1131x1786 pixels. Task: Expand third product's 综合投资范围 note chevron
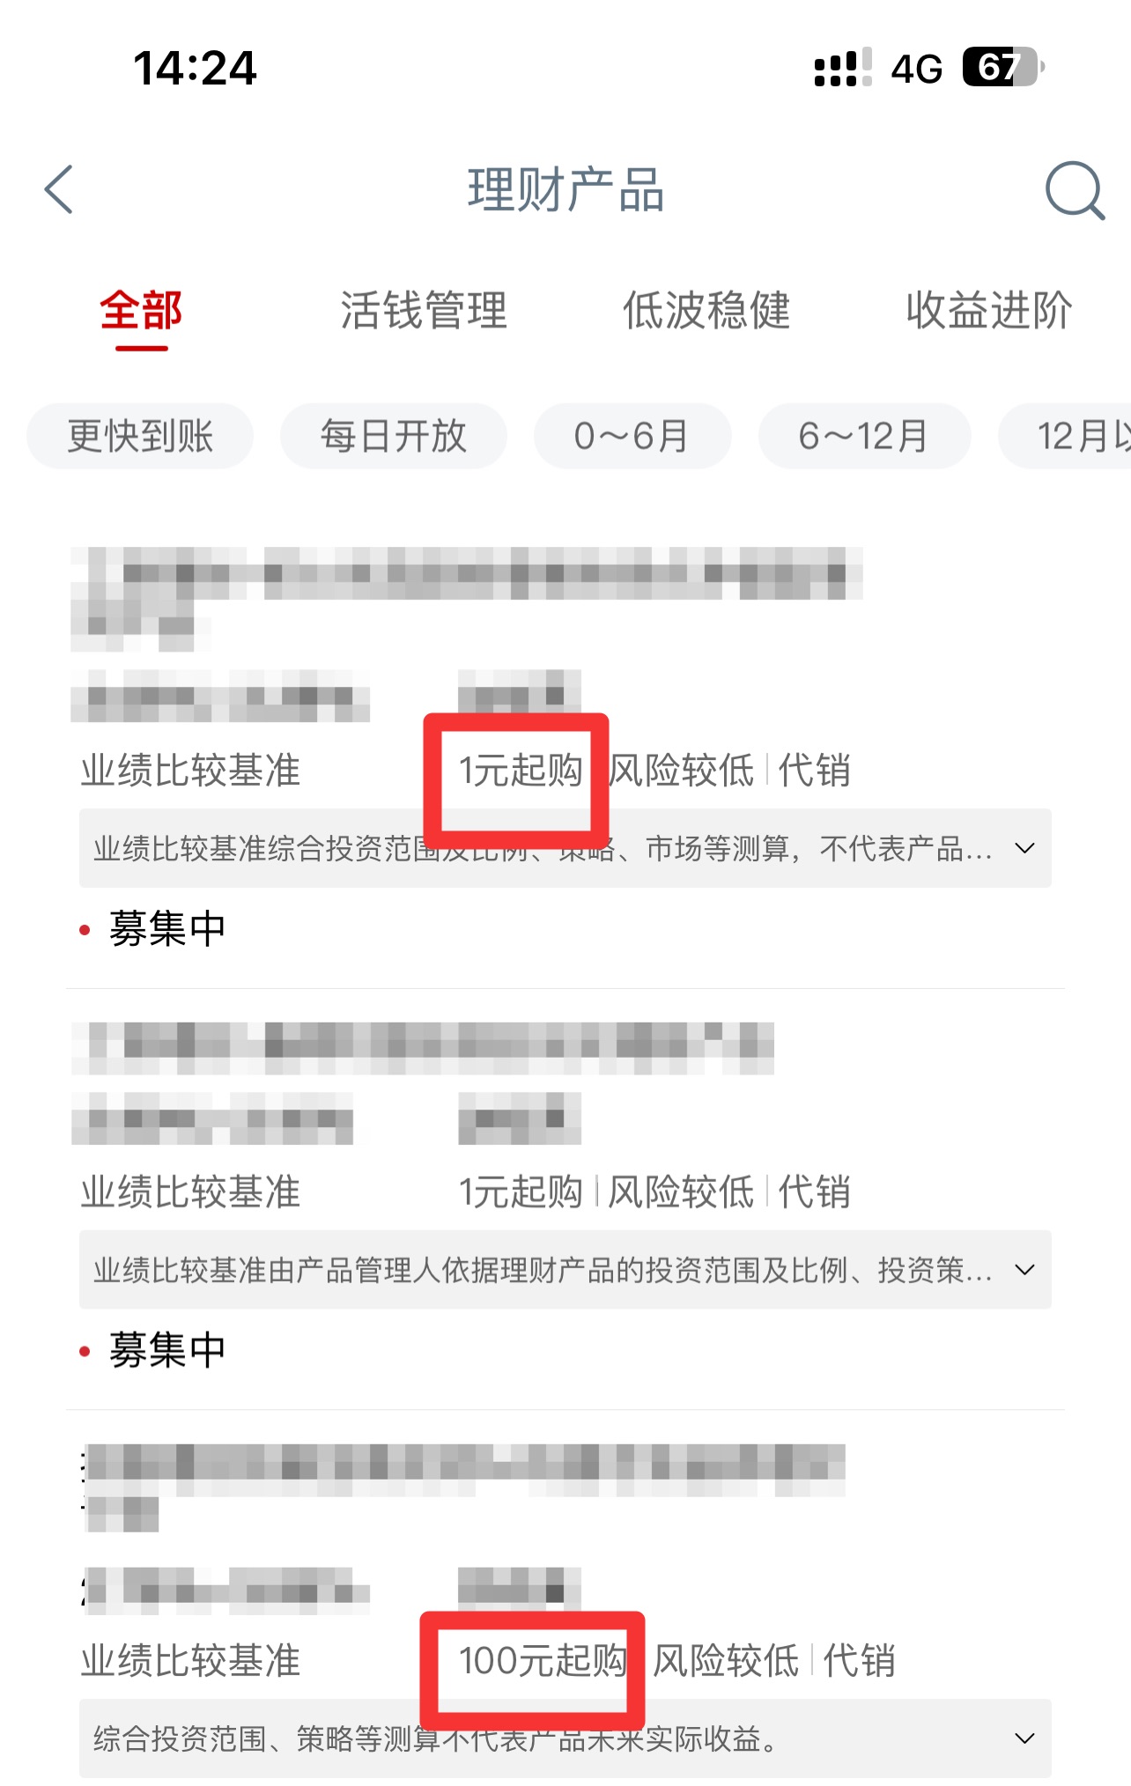point(1024,1738)
